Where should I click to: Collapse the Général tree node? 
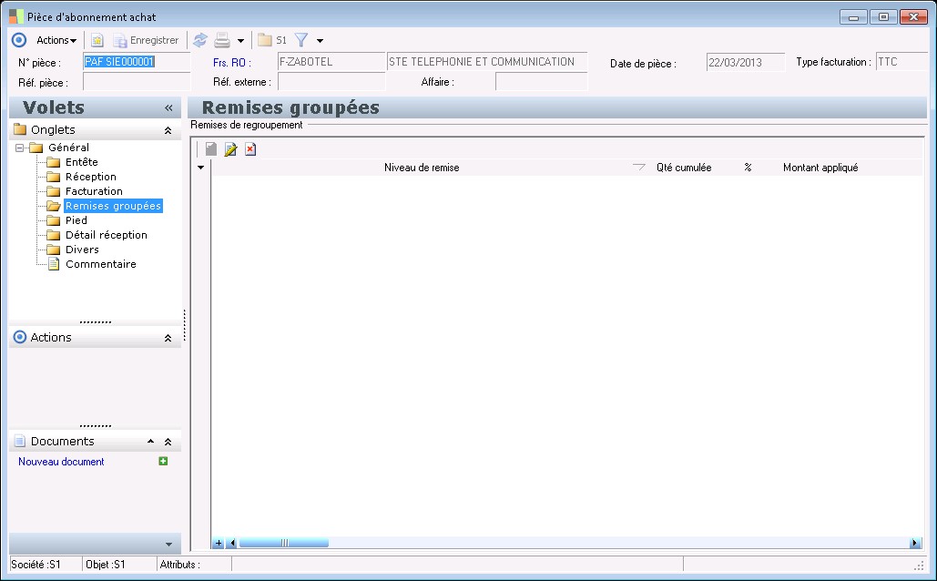pos(20,148)
